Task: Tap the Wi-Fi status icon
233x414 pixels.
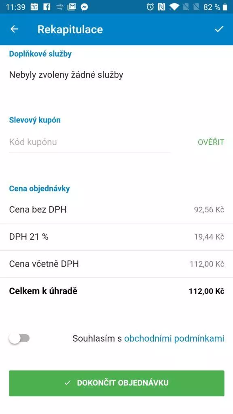Action: 174,7
